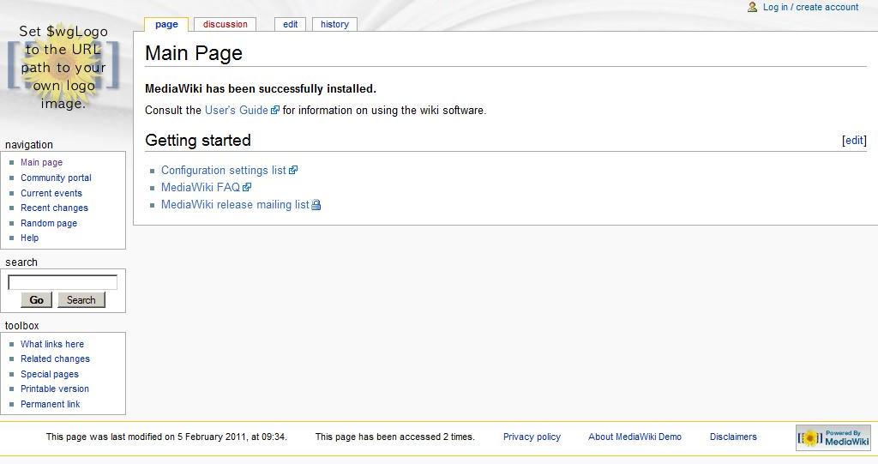View the history tab
878x464 pixels.
point(334,24)
